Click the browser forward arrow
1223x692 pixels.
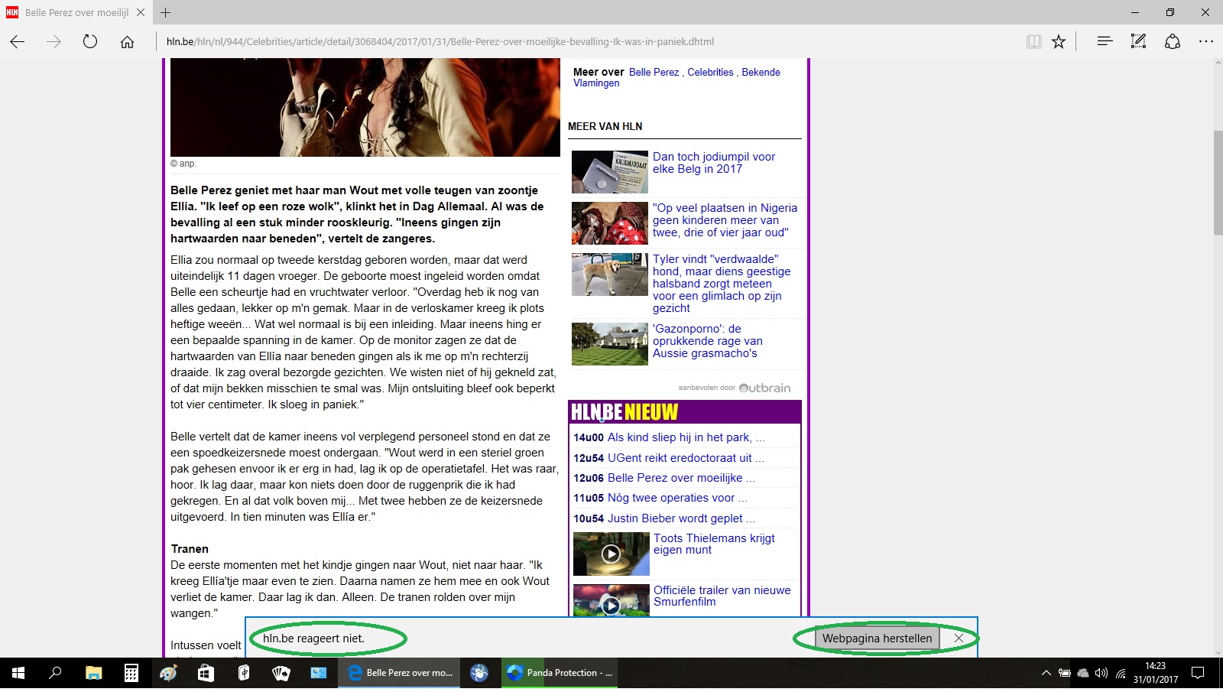(x=54, y=42)
